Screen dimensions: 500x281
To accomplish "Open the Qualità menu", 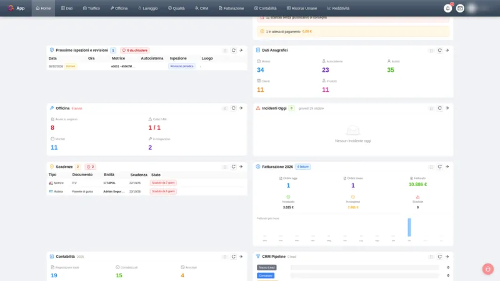I will 176,8.
